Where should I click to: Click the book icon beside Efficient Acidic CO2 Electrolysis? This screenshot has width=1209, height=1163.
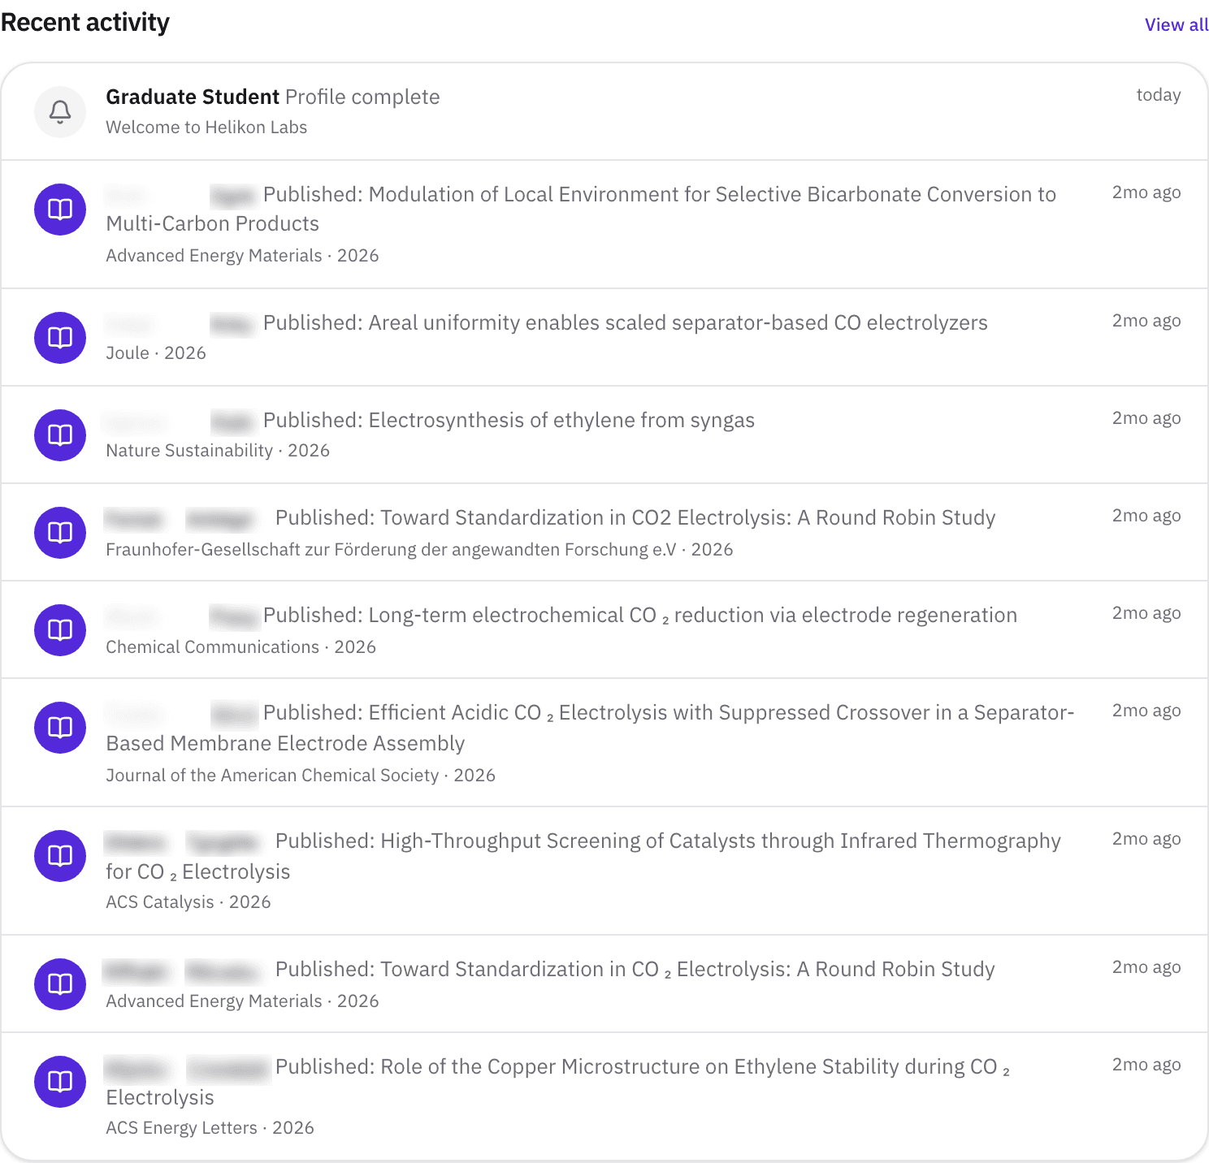60,728
